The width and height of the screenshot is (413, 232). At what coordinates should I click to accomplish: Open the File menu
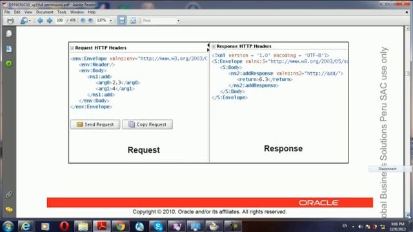7,12
